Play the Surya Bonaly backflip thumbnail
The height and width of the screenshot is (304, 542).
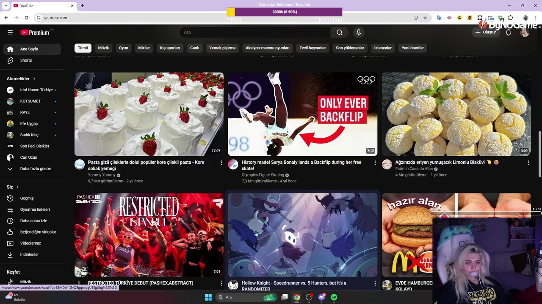tap(303, 114)
